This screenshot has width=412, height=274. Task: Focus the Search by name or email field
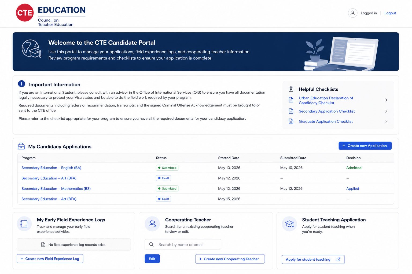pos(183,244)
